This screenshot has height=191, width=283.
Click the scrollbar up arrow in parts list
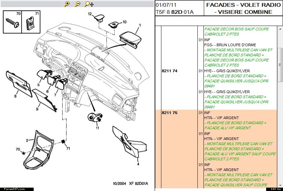coord(280,29)
